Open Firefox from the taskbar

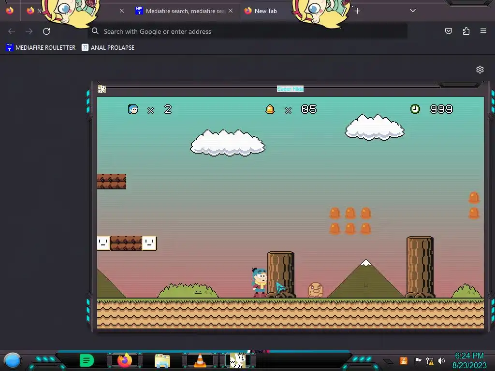pyautogui.click(x=125, y=360)
